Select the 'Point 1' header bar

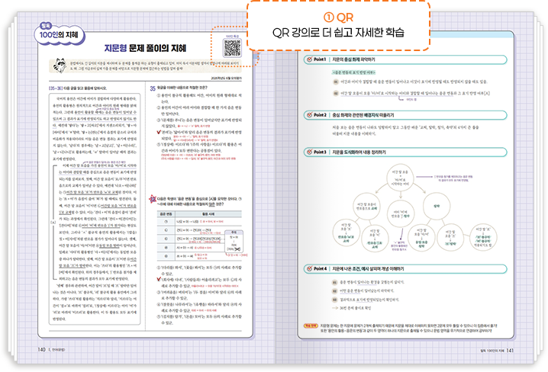click(x=405, y=59)
